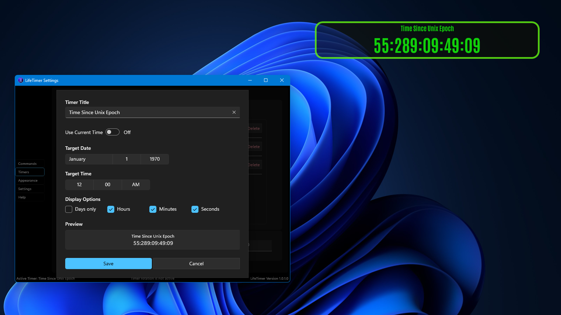
Task: Uncheck the Hours display option
Action: [111, 209]
